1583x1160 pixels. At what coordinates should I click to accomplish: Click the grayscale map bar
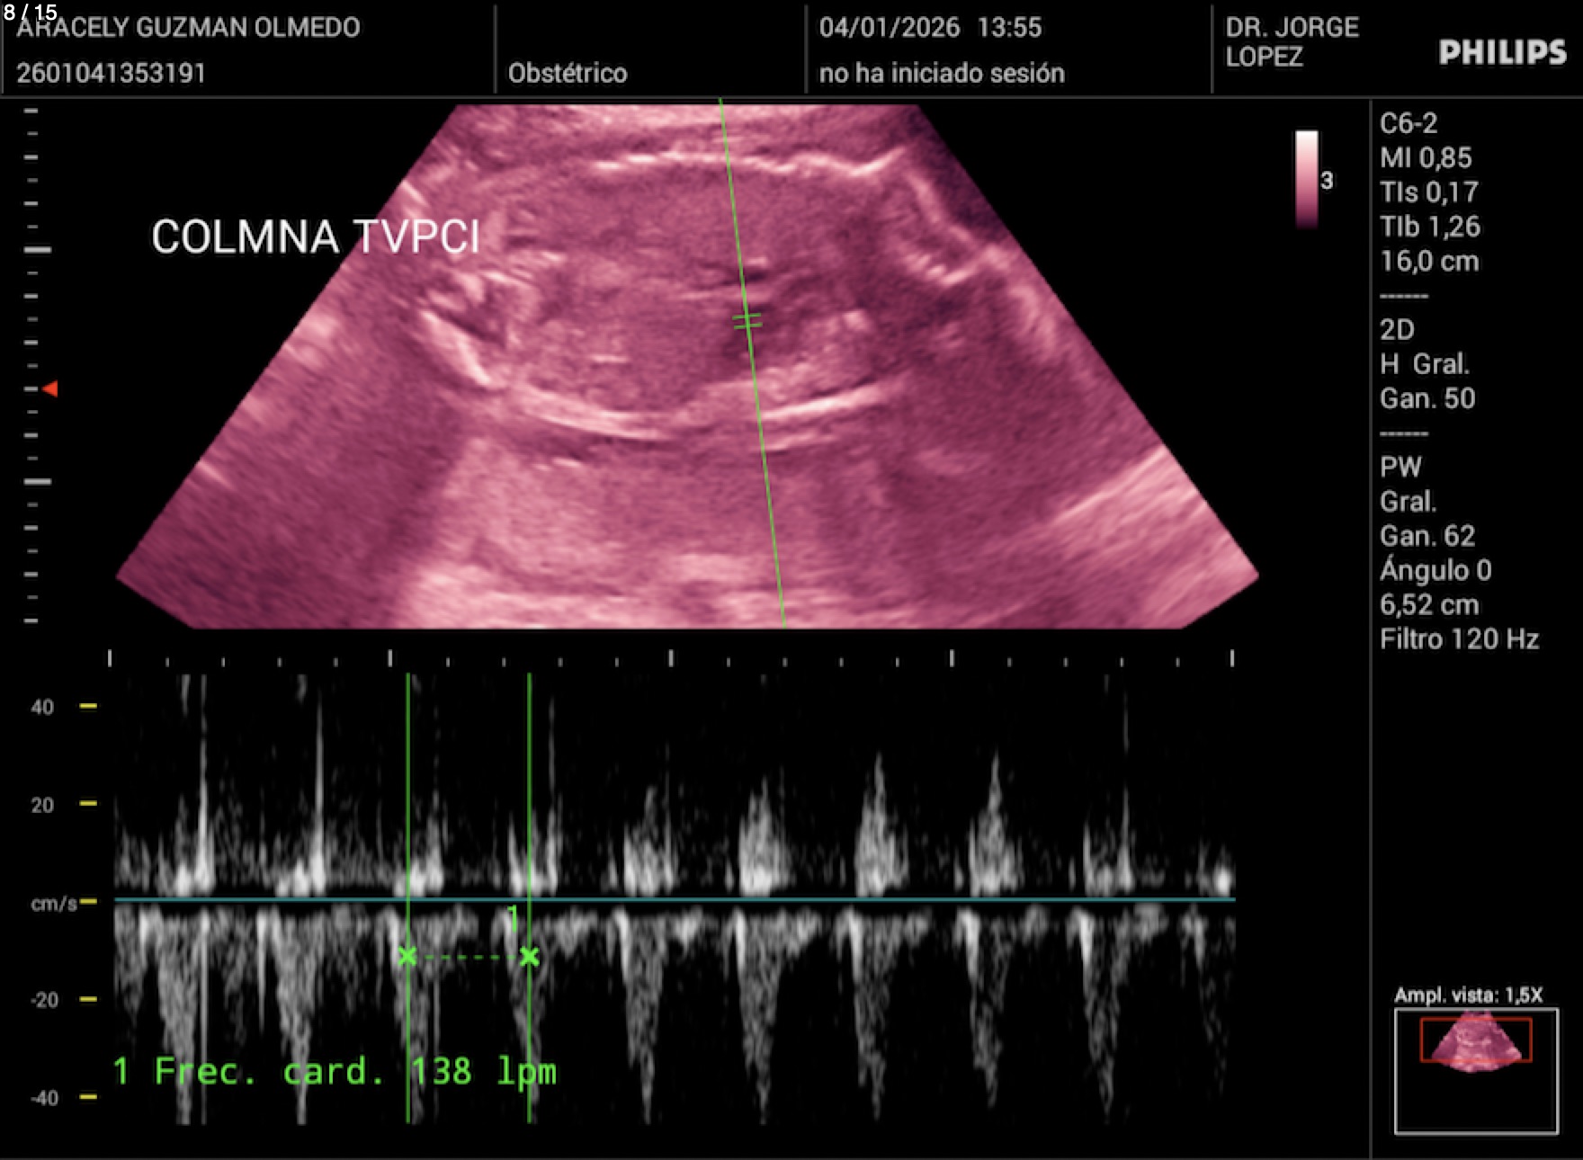pyautogui.click(x=1306, y=178)
